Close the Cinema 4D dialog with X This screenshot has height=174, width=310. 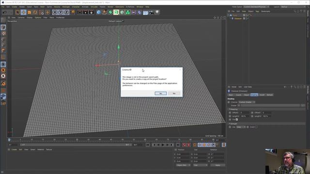click(x=180, y=70)
